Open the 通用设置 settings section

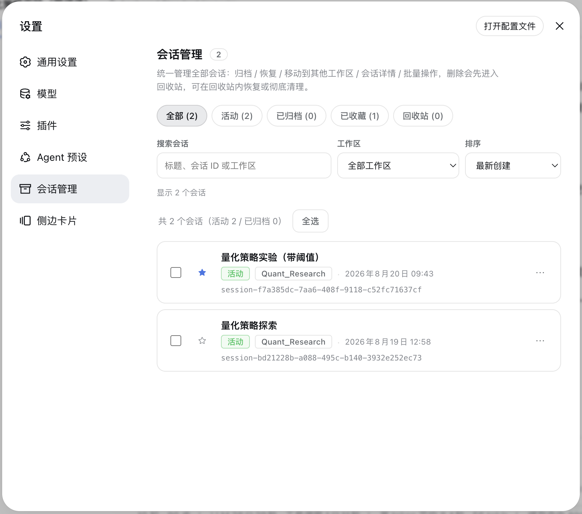70,62
